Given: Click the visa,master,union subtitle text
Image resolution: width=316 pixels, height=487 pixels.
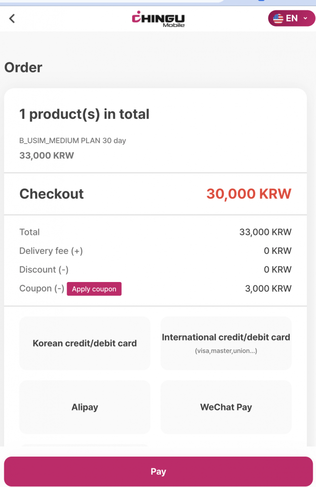Looking at the screenshot, I should tap(226, 351).
